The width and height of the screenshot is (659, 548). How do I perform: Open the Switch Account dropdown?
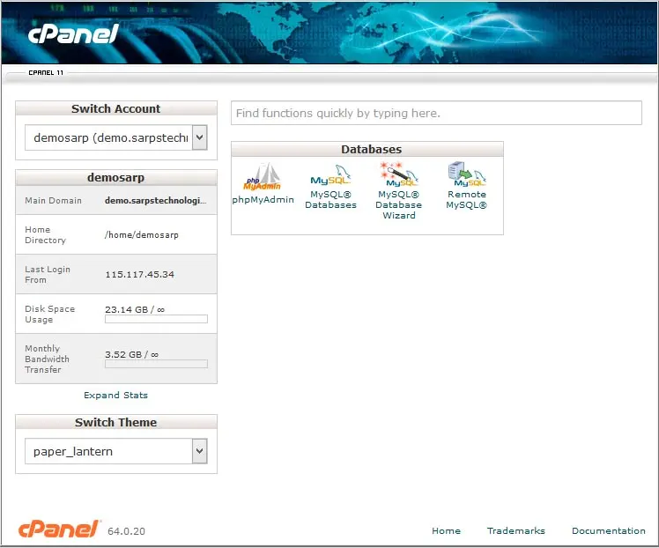coord(116,137)
